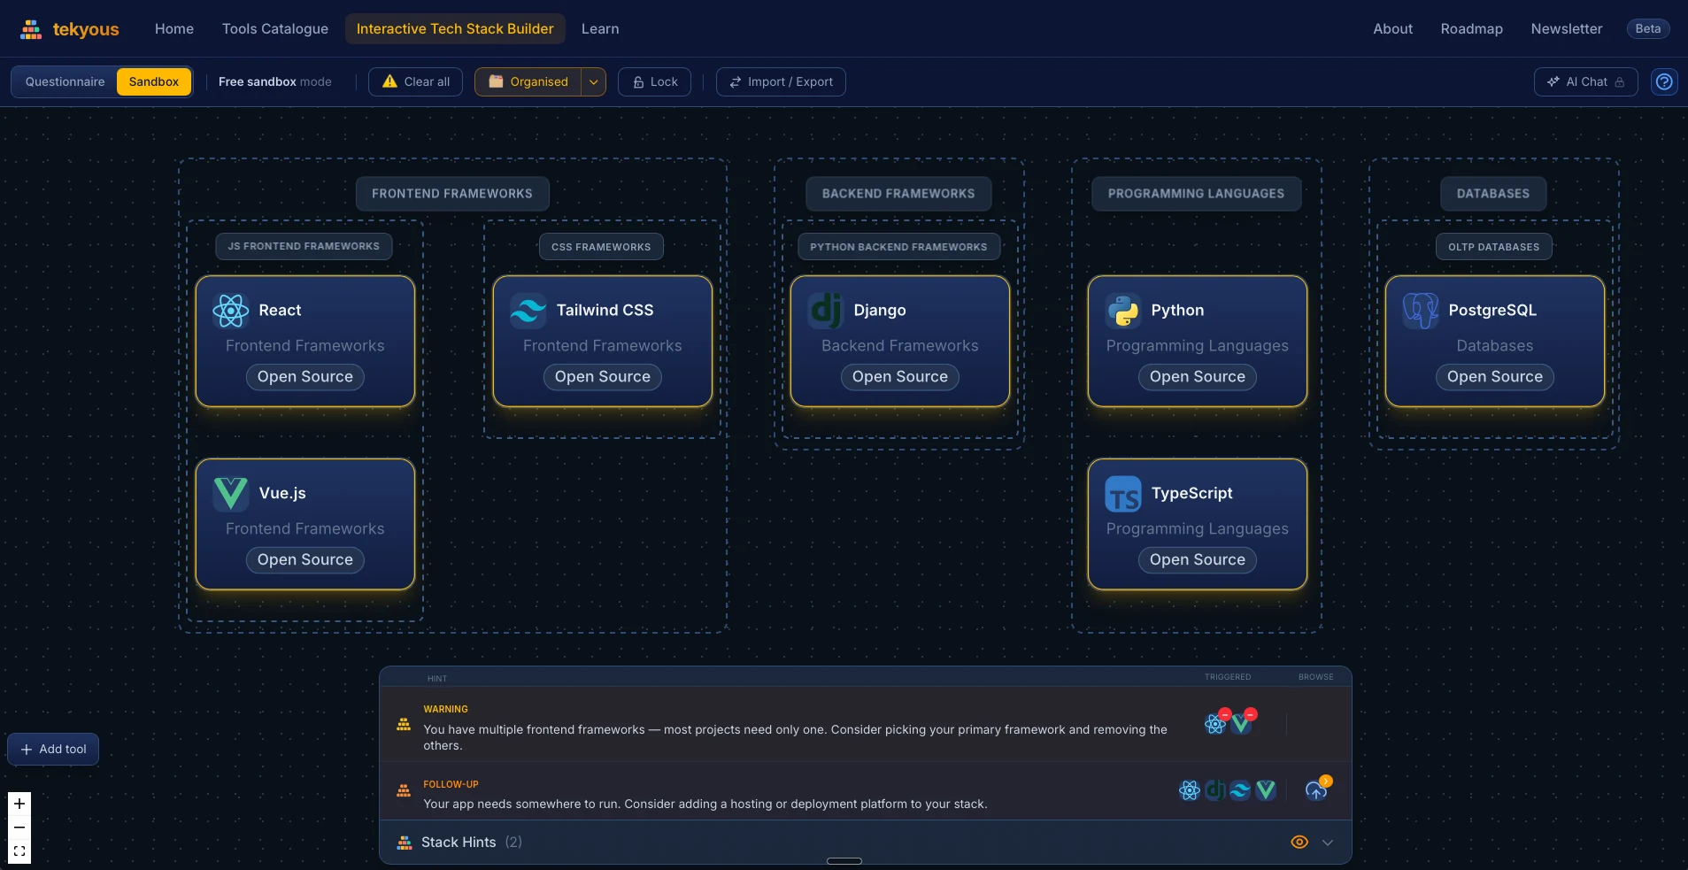Open the Organised layout dropdown arrow

tap(594, 81)
